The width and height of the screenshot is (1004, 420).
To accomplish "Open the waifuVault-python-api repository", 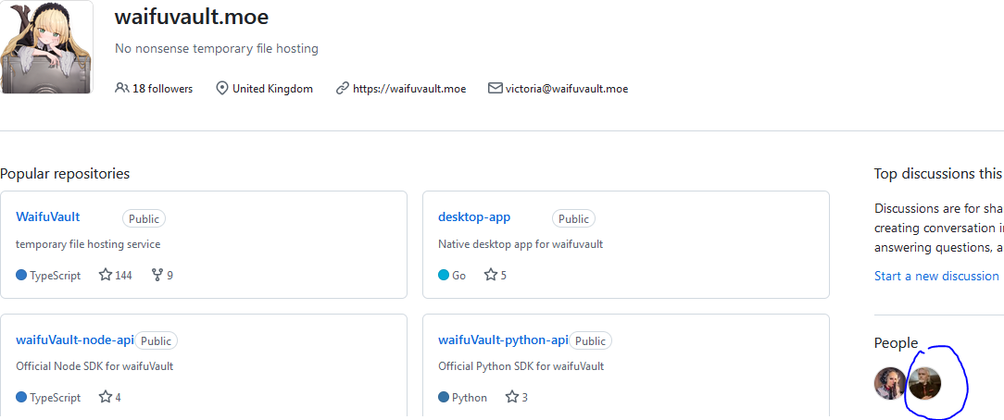I will click(x=503, y=340).
